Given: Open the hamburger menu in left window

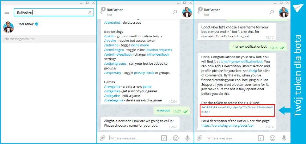Looking at the screenshot, I should 7,12.
